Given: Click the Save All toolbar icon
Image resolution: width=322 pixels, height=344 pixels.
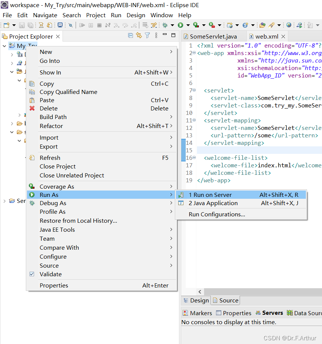Looking at the screenshot, I should click(30, 25).
